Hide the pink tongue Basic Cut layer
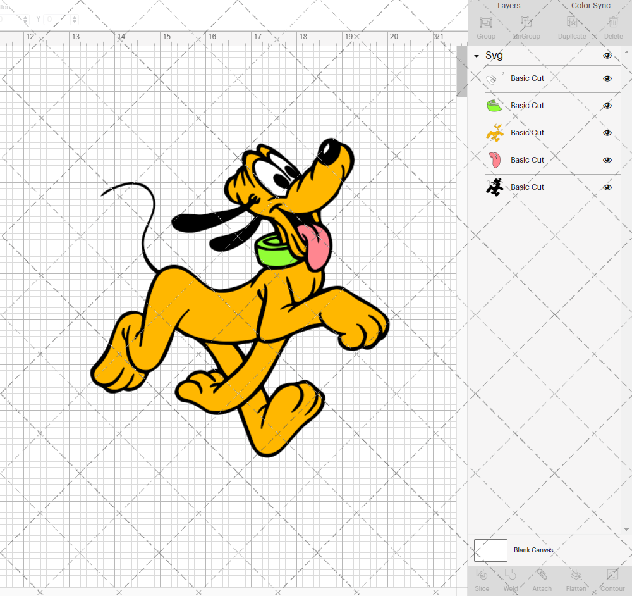The height and width of the screenshot is (596, 632). (607, 160)
